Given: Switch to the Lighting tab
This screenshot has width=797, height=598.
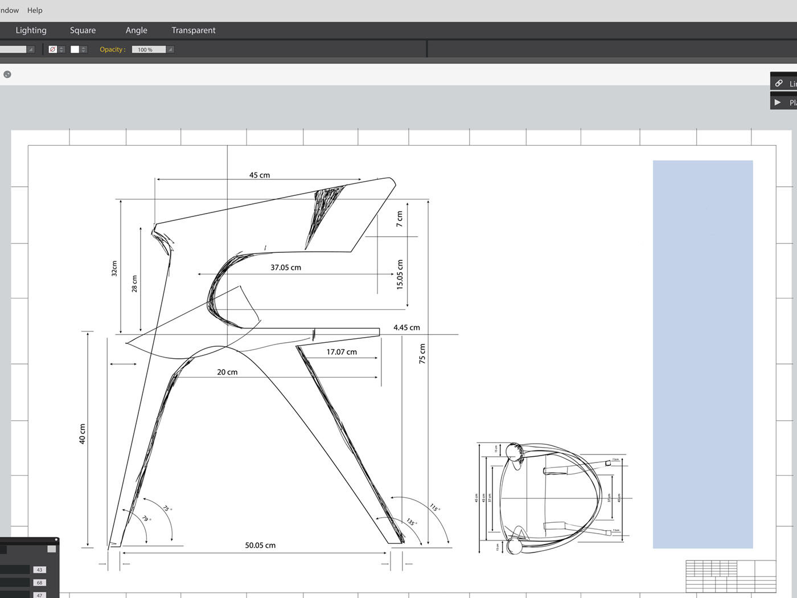Looking at the screenshot, I should coord(31,30).
